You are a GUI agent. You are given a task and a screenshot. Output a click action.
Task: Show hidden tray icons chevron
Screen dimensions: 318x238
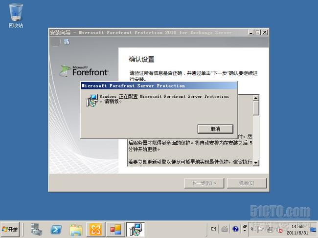pos(251,229)
